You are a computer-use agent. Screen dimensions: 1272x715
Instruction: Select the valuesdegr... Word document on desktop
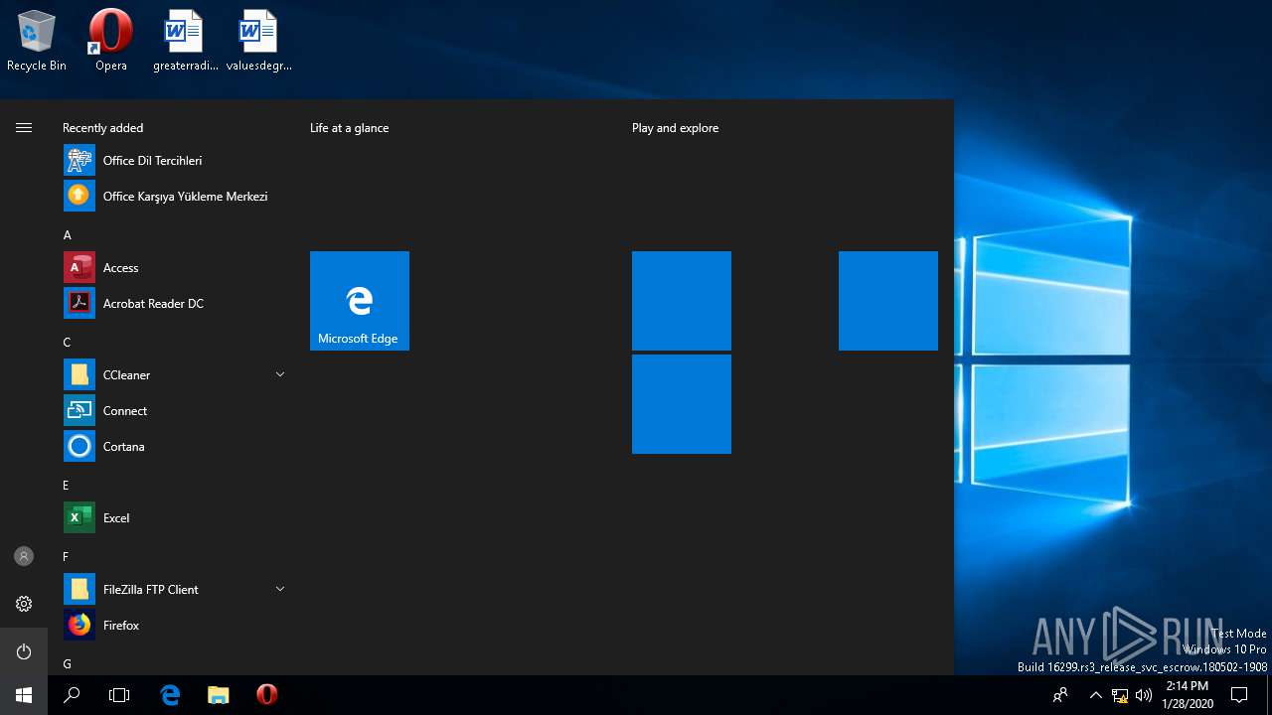(x=258, y=42)
